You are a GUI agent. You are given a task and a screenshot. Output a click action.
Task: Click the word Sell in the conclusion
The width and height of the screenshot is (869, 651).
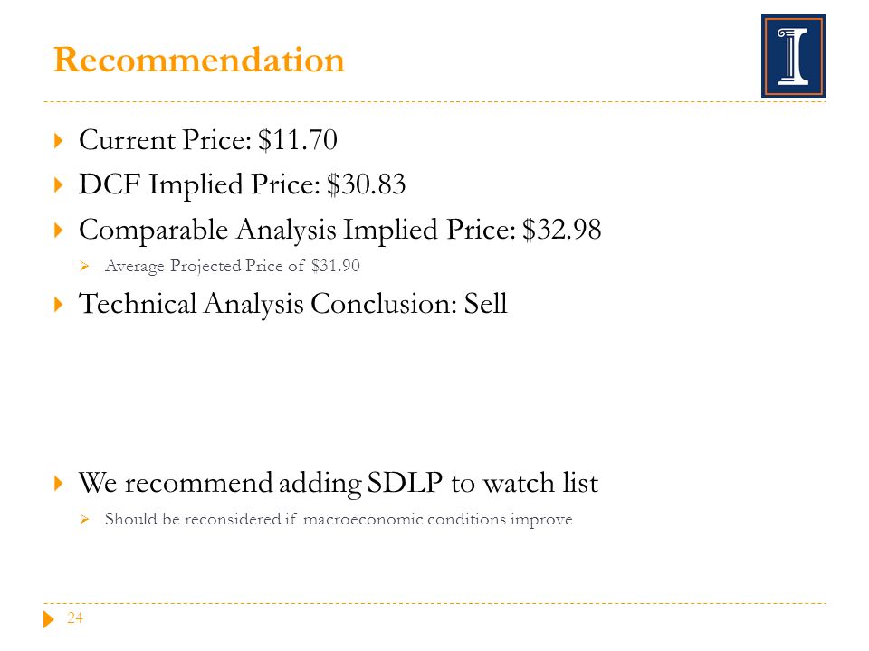[485, 304]
